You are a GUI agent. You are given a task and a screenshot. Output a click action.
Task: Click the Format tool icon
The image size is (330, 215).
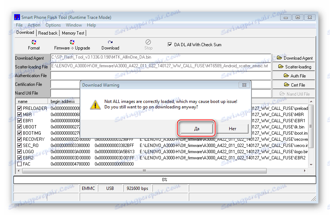tap(34, 42)
